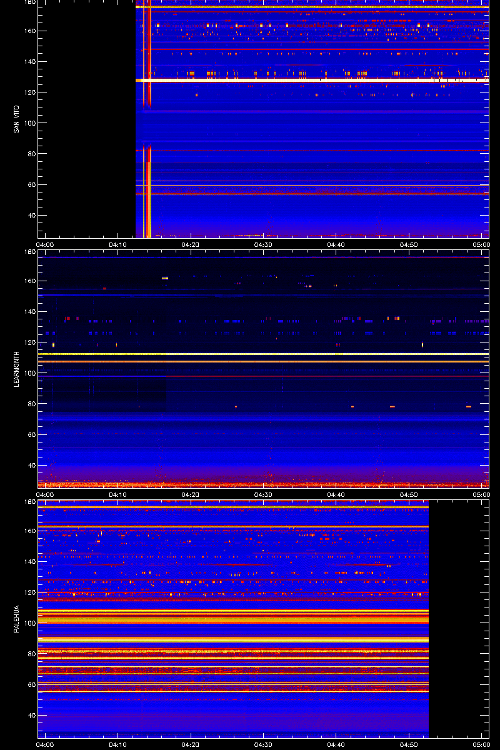Select the 140 frequency tick of Learmonth
The height and width of the screenshot is (750, 500).
pyautogui.click(x=29, y=312)
